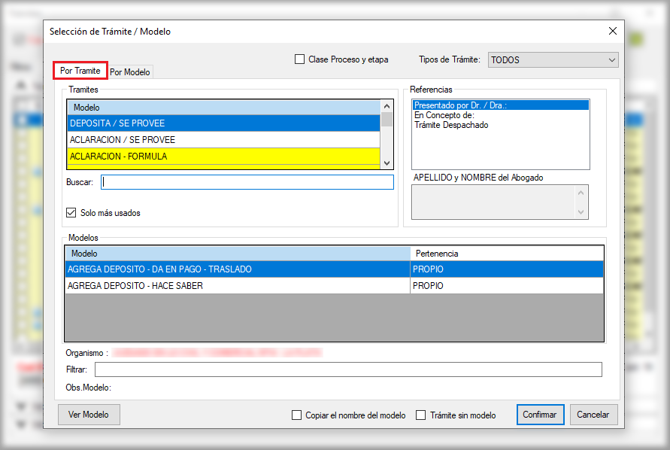
Task: Select AGREGA DEPOSITO - HACE SABER model
Action: 237,286
